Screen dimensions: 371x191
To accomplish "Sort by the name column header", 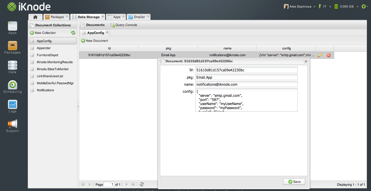I will 227,48.
